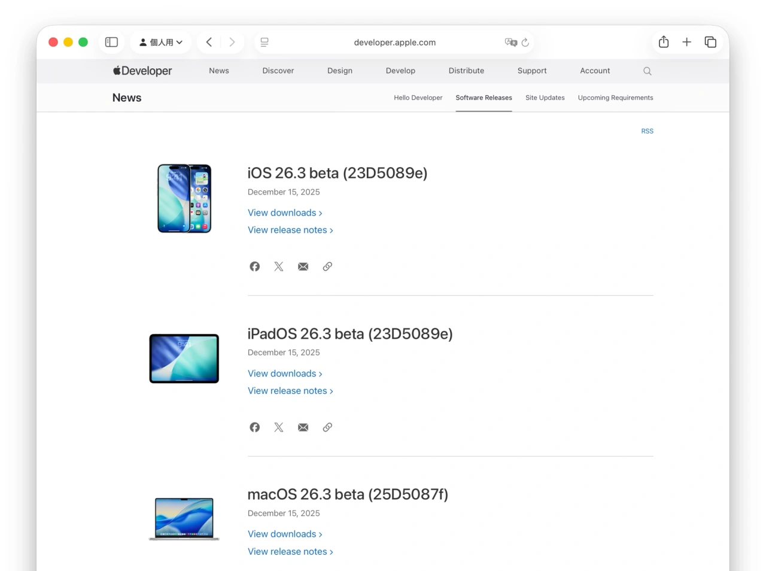This screenshot has height=571, width=766.
Task: Share iOS 26.3 beta via the X icon
Action: (278, 266)
